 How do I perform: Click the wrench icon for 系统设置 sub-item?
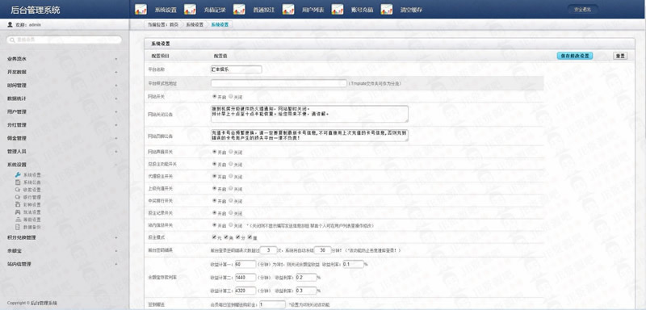pos(18,174)
